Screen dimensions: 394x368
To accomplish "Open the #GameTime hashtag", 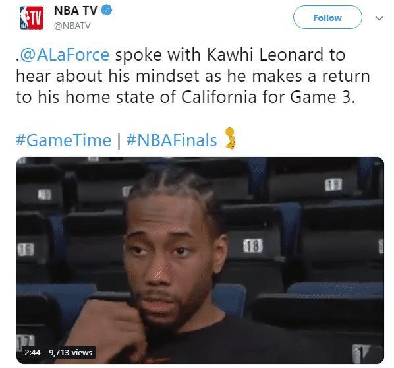I will 63,140.
